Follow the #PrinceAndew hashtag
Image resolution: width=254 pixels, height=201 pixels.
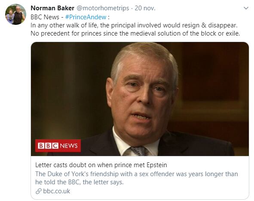(86, 17)
